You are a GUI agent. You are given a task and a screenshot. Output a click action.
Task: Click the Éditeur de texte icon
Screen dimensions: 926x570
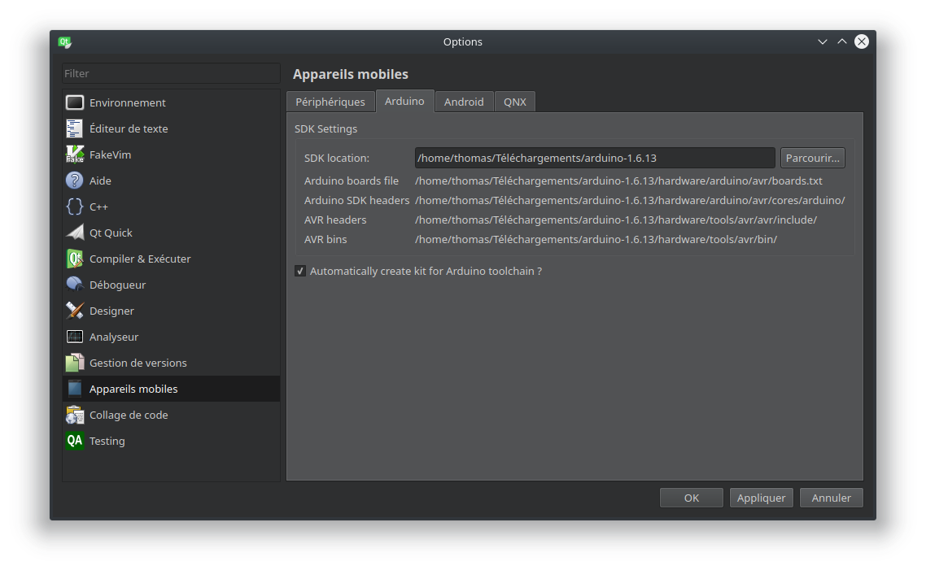(x=74, y=128)
